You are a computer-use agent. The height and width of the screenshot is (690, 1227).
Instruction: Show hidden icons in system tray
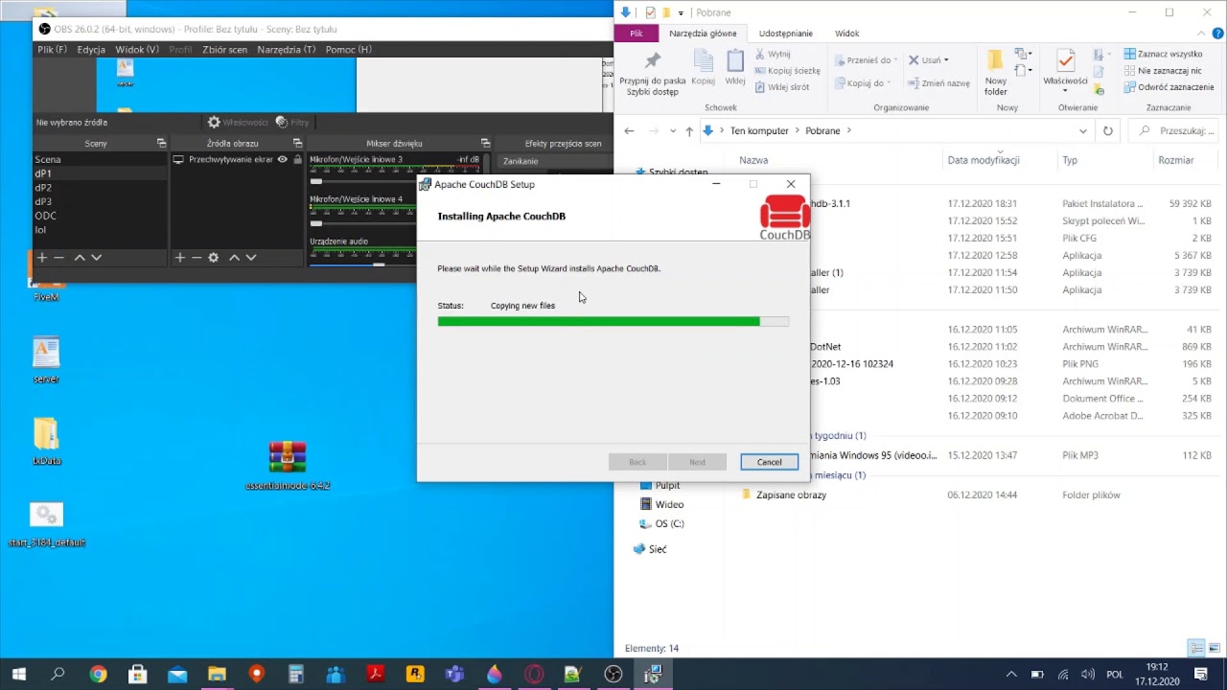(x=1011, y=675)
